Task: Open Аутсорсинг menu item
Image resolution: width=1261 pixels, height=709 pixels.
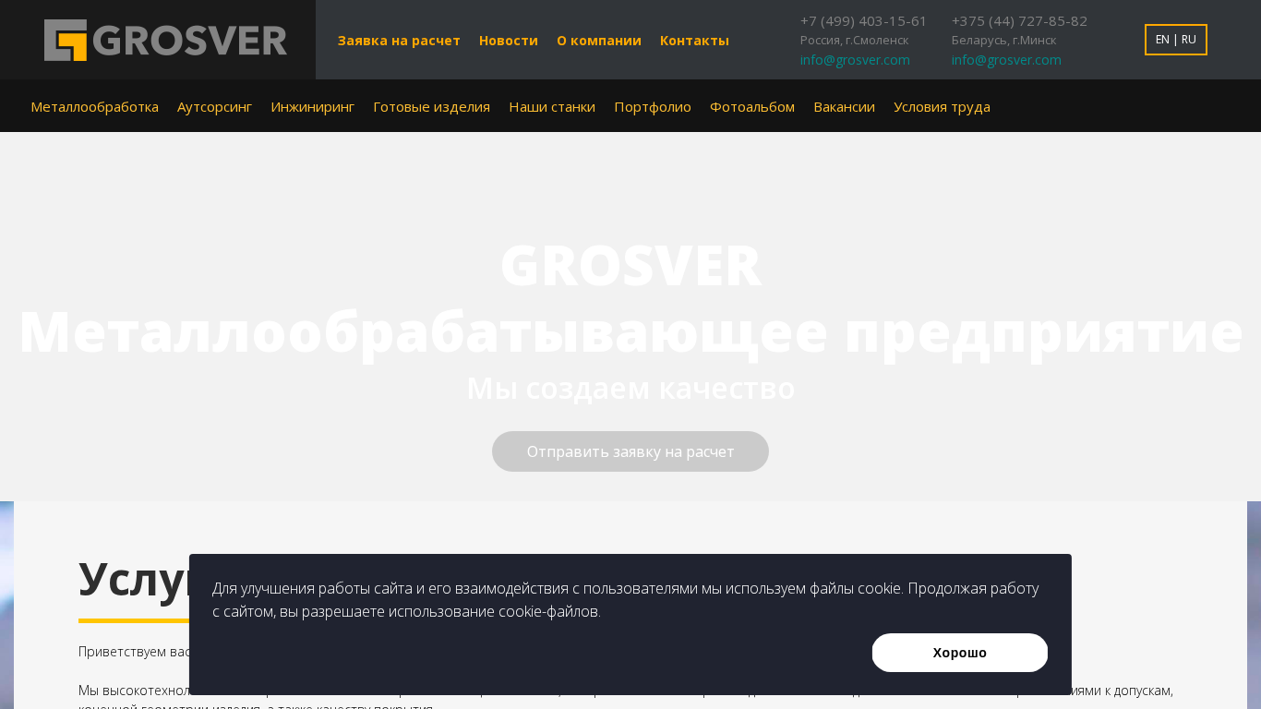Action: pos(215,107)
